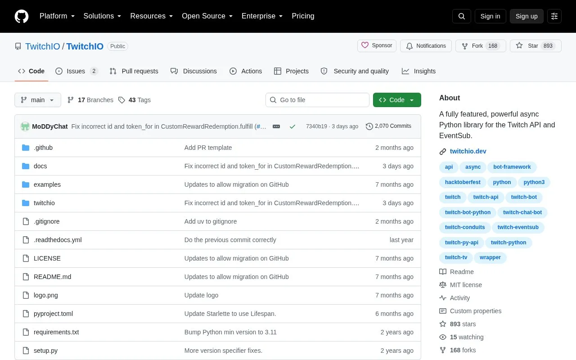This screenshot has width=576, height=360.
Task: Open the examples folder icon
Action: point(26,184)
